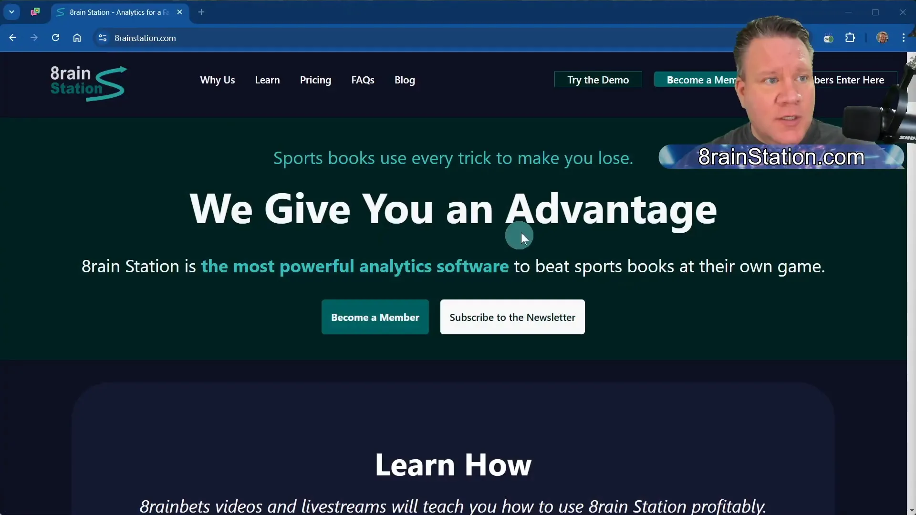Viewport: 916px width, 515px height.
Task: Select the Blog menu item
Action: click(x=405, y=80)
